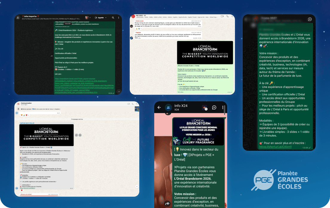
Task: Start video call in Communication chat
Action: coord(129,104)
